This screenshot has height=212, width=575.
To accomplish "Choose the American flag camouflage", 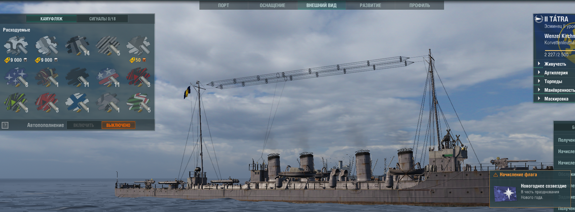I will click(108, 77).
